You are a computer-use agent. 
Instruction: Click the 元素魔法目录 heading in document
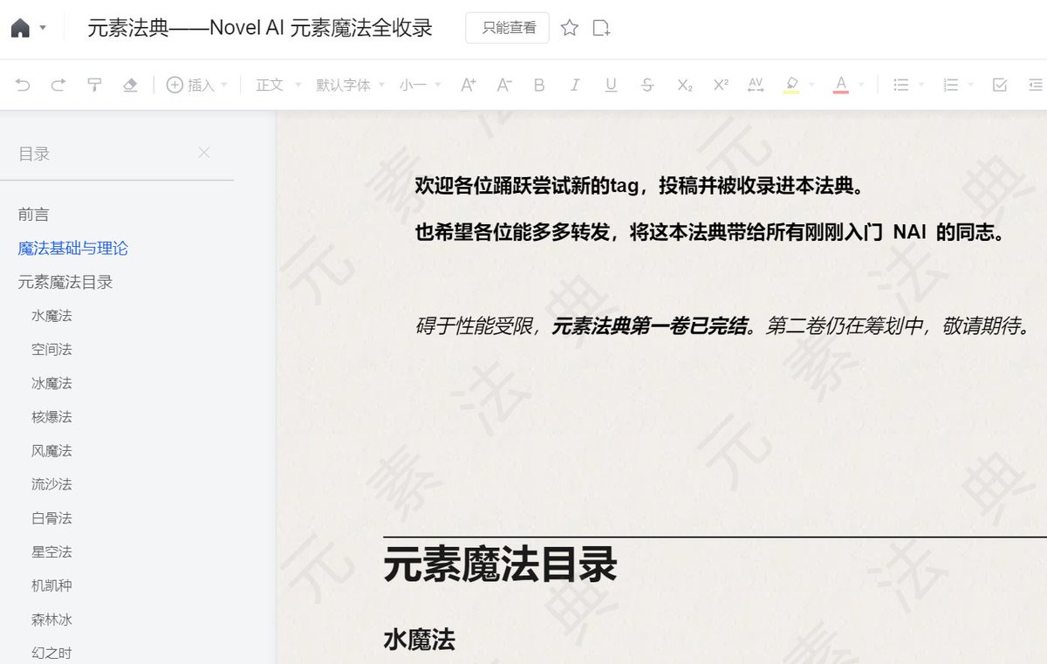pos(500,565)
